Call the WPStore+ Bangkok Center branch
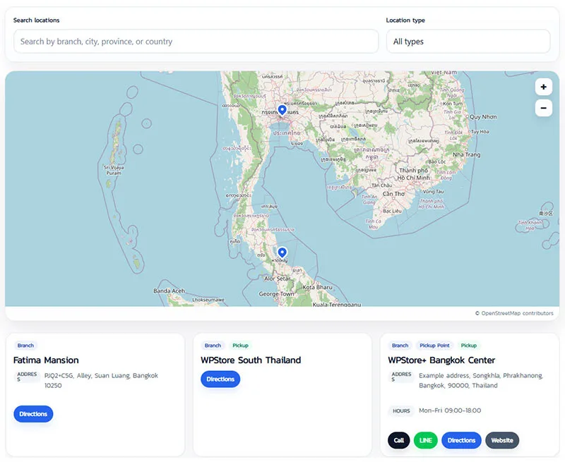 (398, 440)
